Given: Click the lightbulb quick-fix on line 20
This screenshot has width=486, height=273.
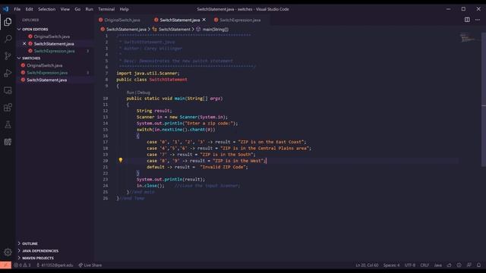Looking at the screenshot, I should click(x=121, y=160).
